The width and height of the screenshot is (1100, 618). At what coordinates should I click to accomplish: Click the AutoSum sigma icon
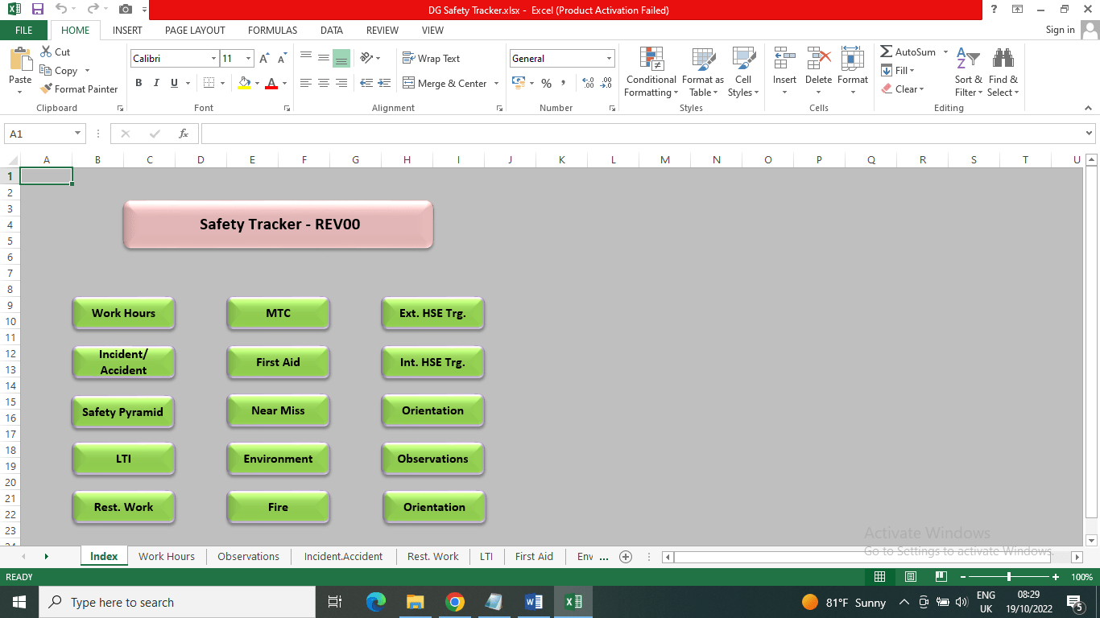pos(886,51)
